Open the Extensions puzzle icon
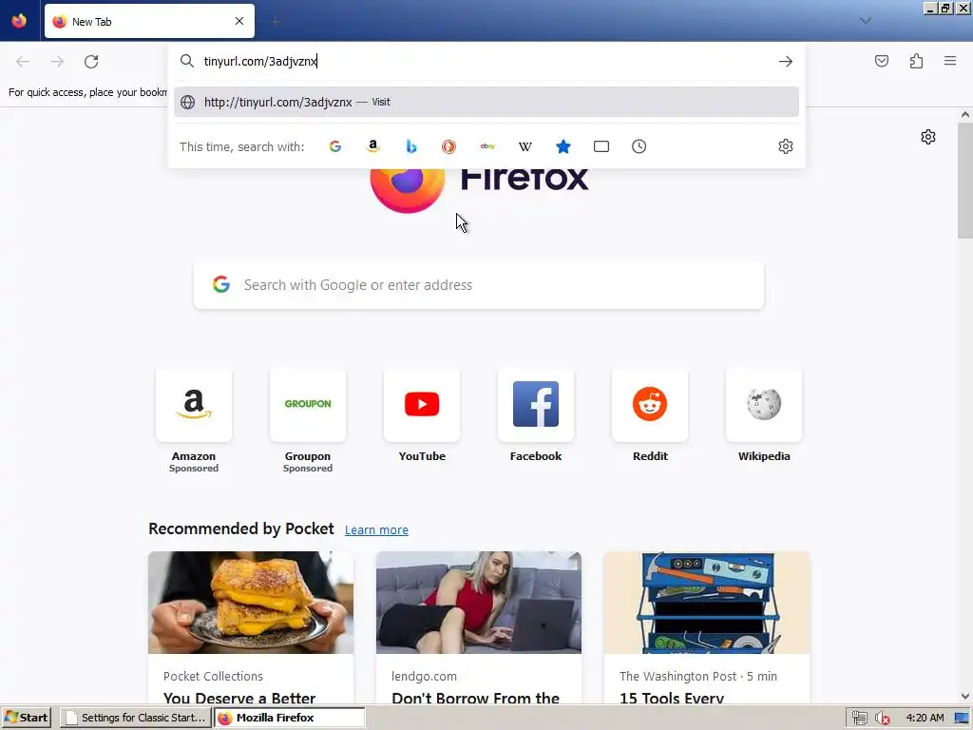973x730 pixels. click(916, 61)
